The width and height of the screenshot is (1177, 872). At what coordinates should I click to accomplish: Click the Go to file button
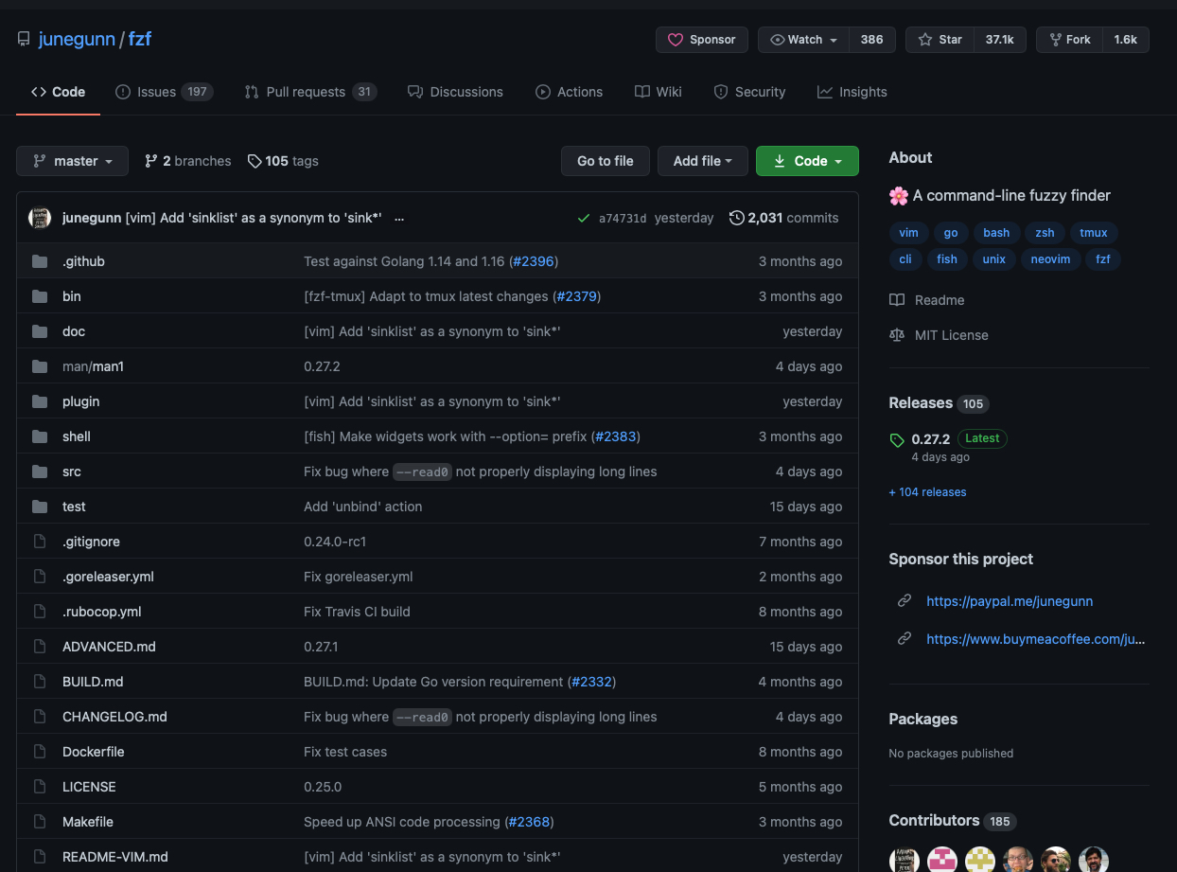[x=606, y=161]
